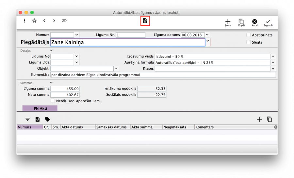
Task: Expand the Aprēķina formula dropdown
Action: (273, 62)
